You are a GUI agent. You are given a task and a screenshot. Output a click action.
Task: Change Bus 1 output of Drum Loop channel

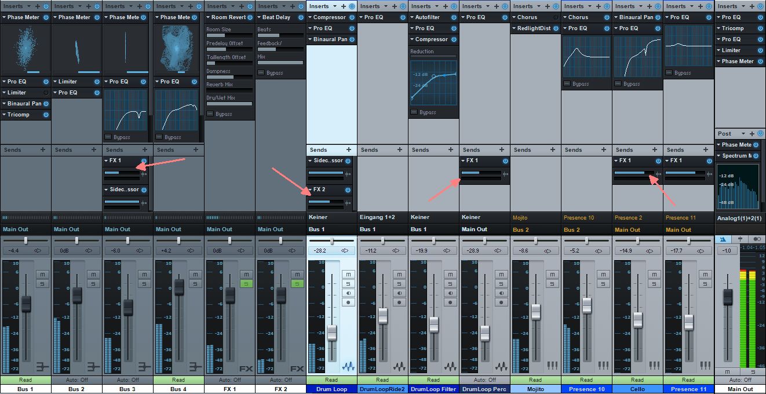tap(331, 229)
